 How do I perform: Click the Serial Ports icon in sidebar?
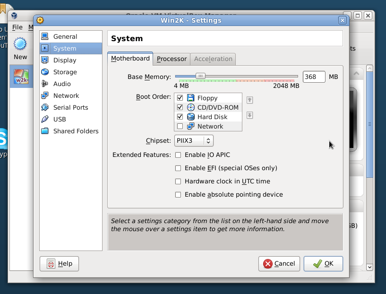click(x=45, y=107)
